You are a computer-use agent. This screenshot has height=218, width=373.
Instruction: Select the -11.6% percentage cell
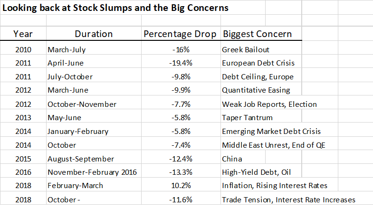click(181, 199)
